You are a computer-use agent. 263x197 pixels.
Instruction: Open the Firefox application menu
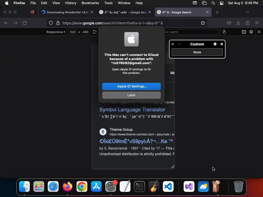tap(19, 3)
